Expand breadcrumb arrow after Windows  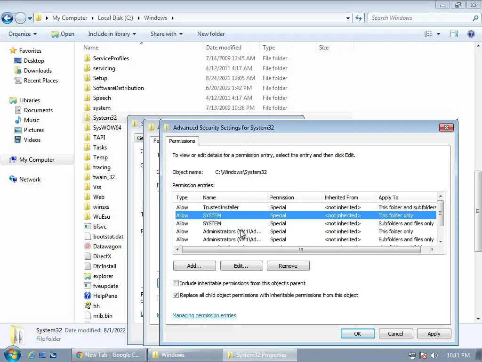[172, 18]
